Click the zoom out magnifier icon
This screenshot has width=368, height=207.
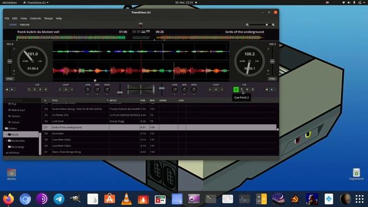pyautogui.click(x=247, y=25)
